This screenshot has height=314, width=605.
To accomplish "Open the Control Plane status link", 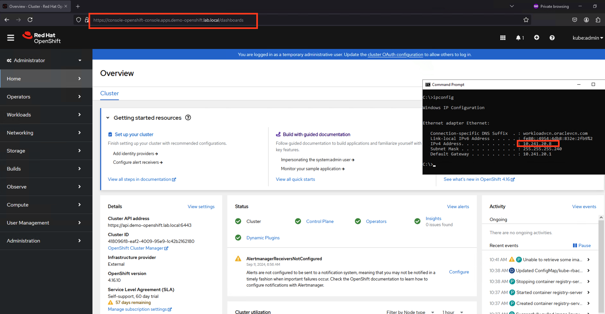I will [x=320, y=221].
